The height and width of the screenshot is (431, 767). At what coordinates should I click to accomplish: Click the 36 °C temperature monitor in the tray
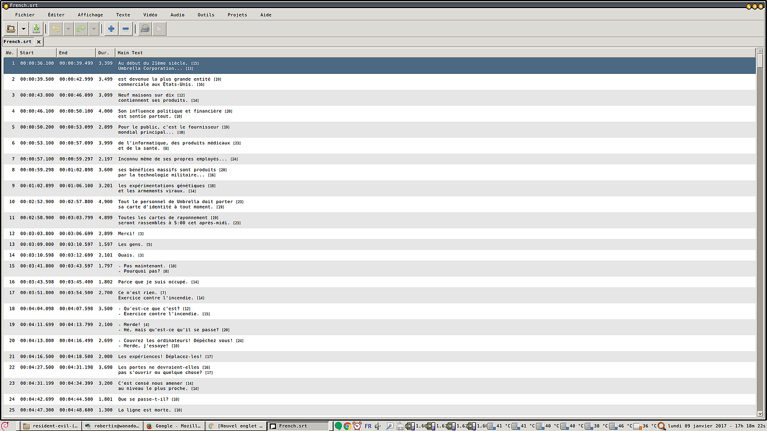point(645,426)
